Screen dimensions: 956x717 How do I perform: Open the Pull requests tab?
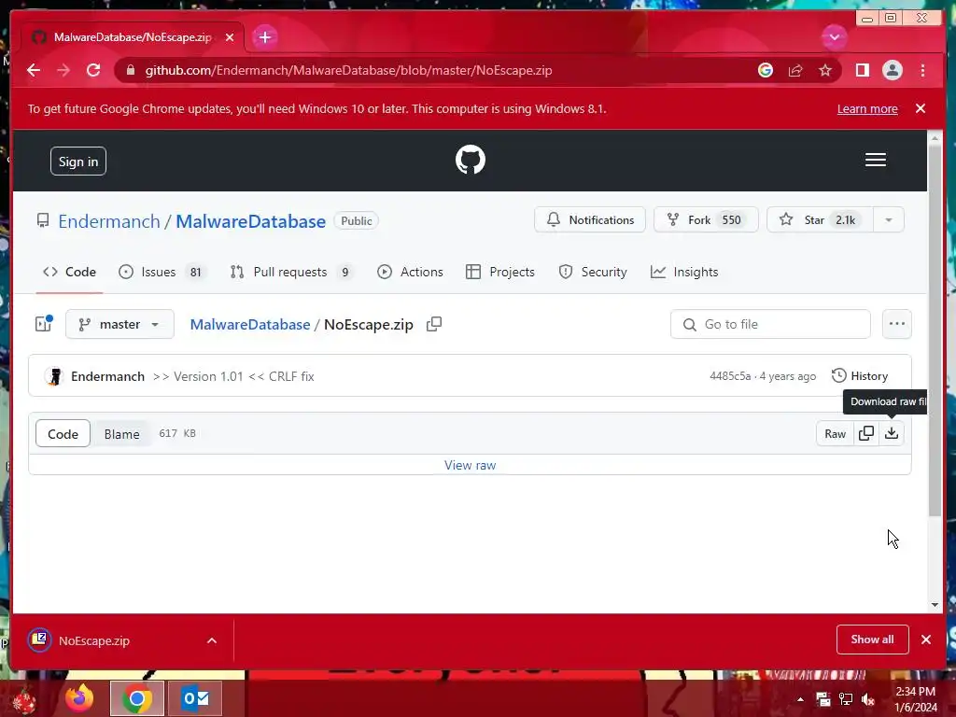click(x=292, y=272)
